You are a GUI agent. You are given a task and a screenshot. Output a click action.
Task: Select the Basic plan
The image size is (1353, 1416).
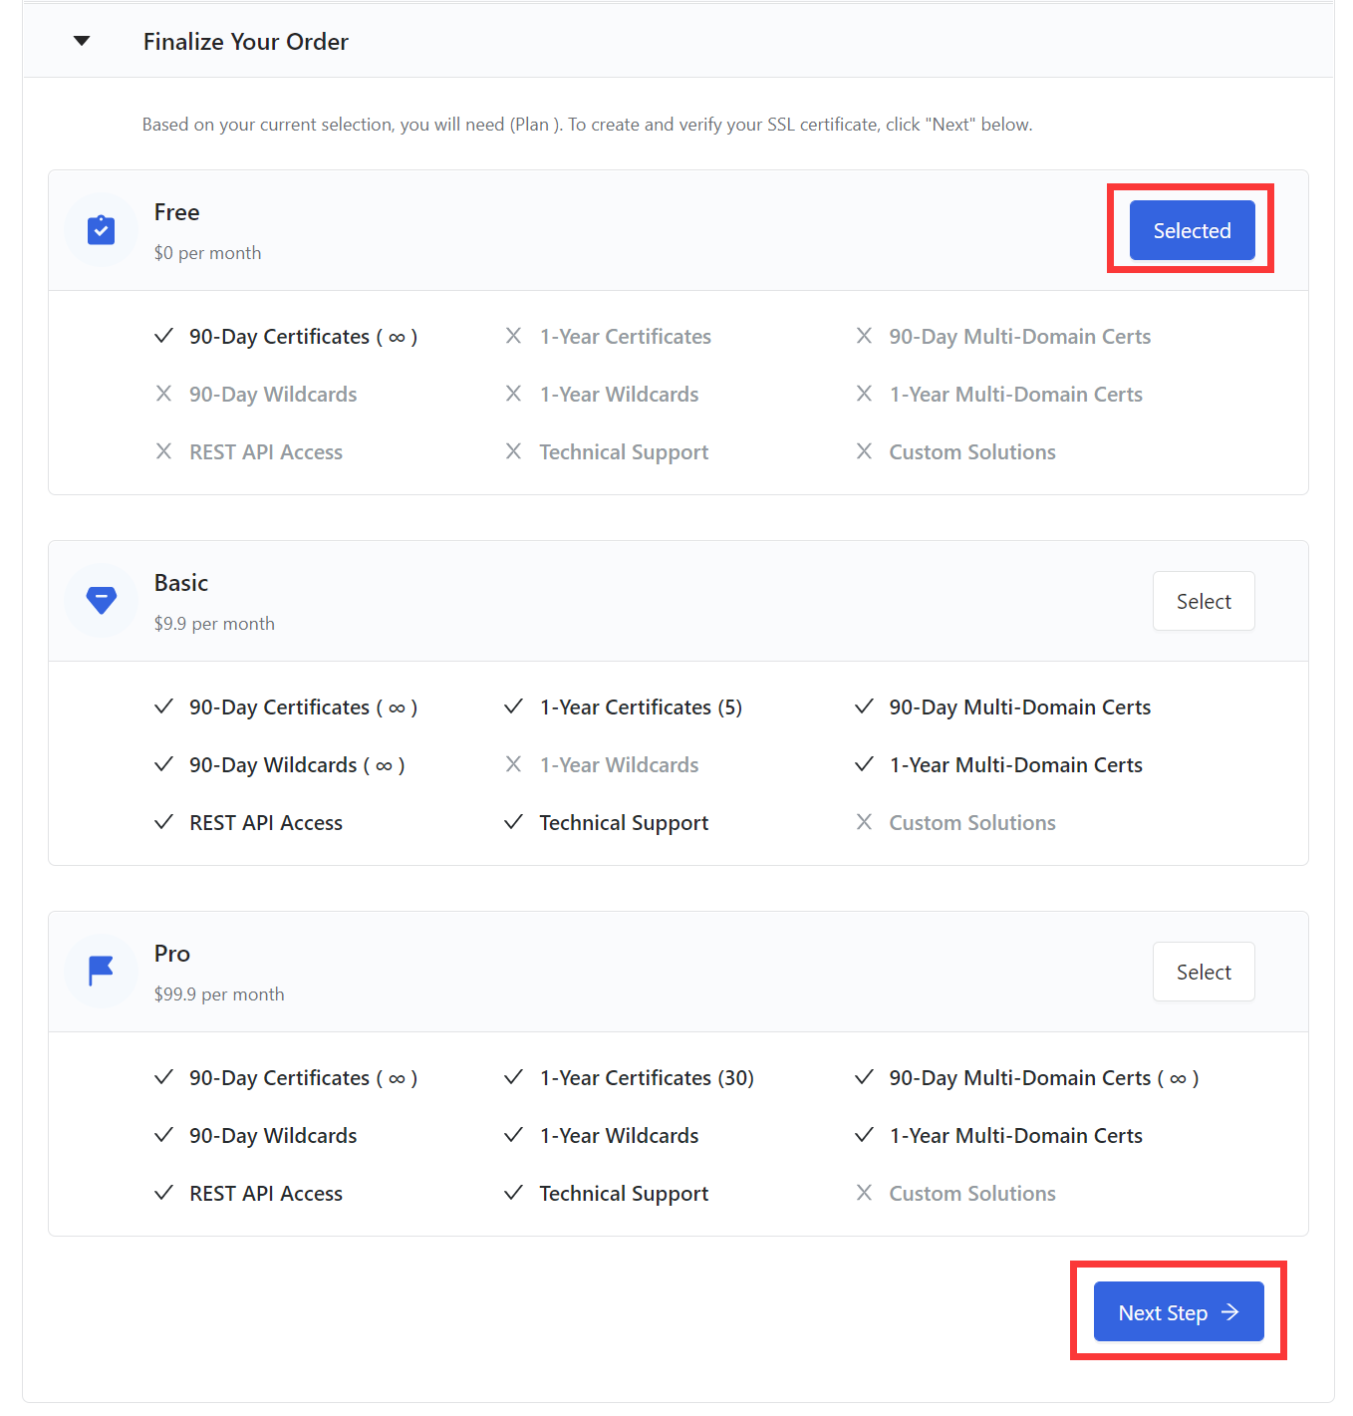(1203, 601)
